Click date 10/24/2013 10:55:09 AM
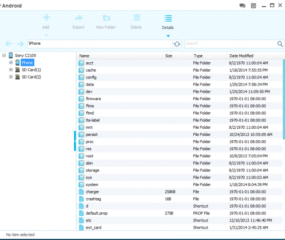This screenshot has height=240, width=285. pyautogui.click(x=251, y=134)
